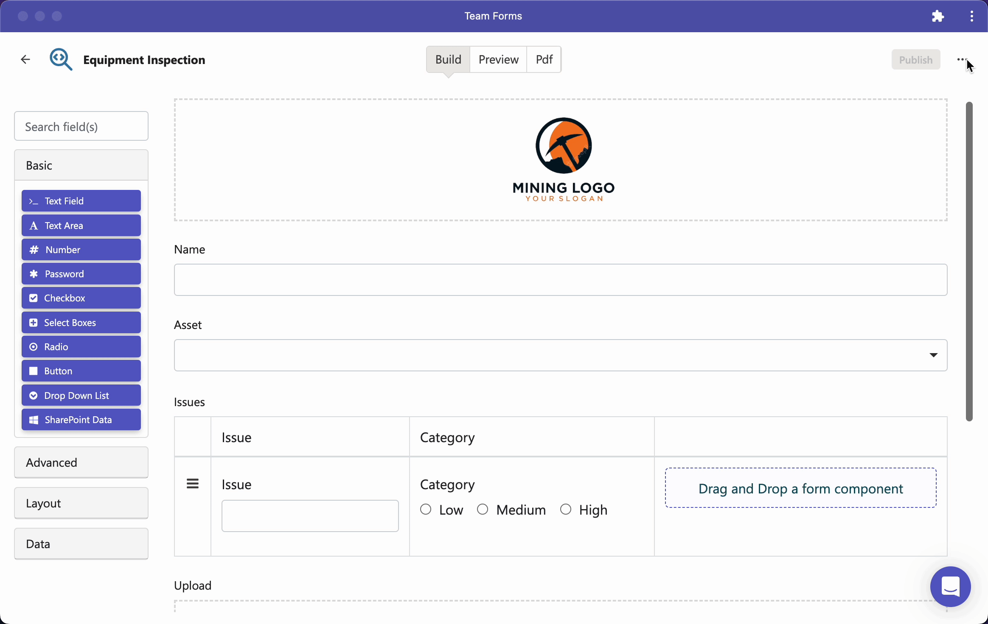Open the title bar vertical dots menu
988x624 pixels.
coord(972,16)
